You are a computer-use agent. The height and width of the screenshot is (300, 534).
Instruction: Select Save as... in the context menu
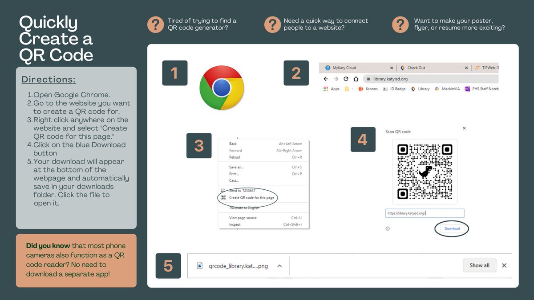pyautogui.click(x=263, y=167)
